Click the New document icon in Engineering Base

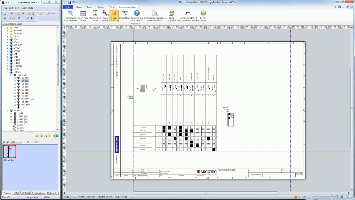pyautogui.click(x=5, y=13)
